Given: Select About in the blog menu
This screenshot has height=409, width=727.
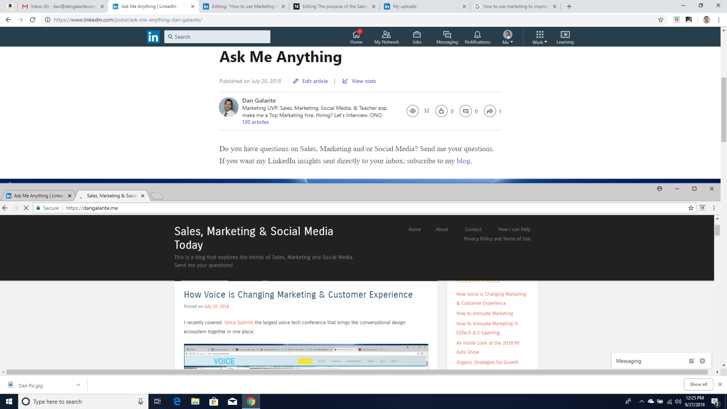Looking at the screenshot, I should [442, 230].
